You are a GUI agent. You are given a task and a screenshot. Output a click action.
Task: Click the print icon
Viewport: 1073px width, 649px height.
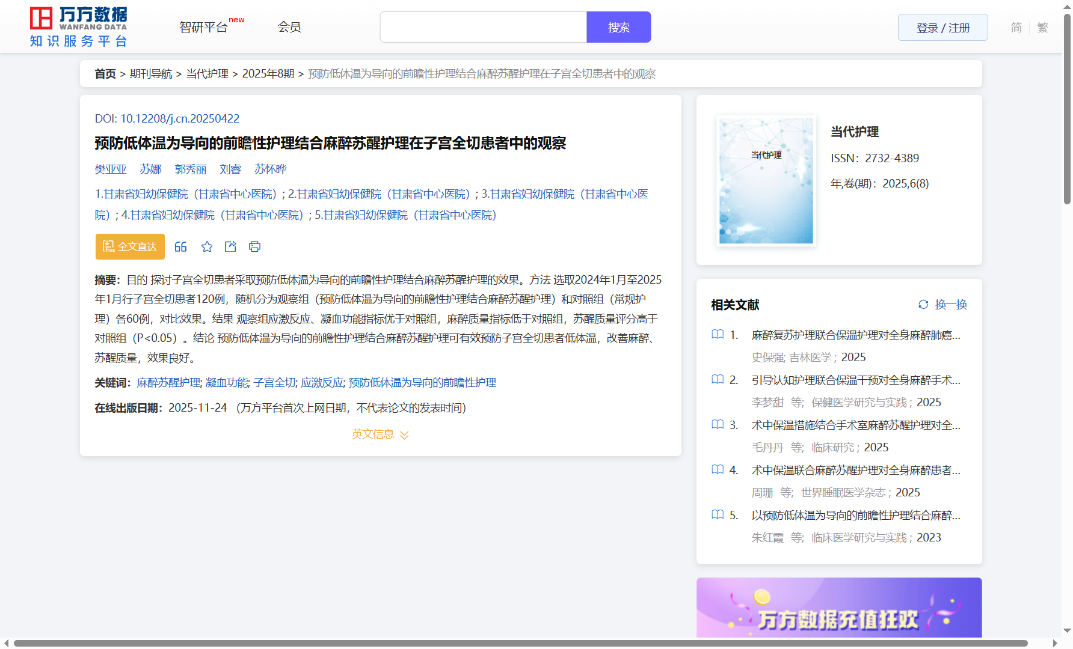(x=254, y=247)
